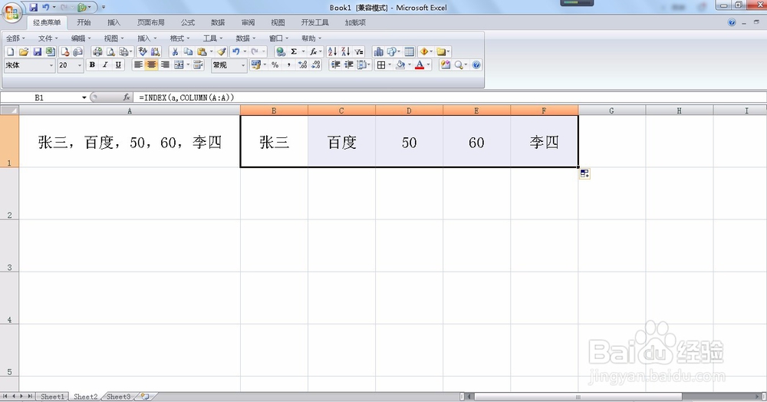Switch to Sheet3 tab
Image resolution: width=767 pixels, height=402 pixels.
click(x=118, y=397)
